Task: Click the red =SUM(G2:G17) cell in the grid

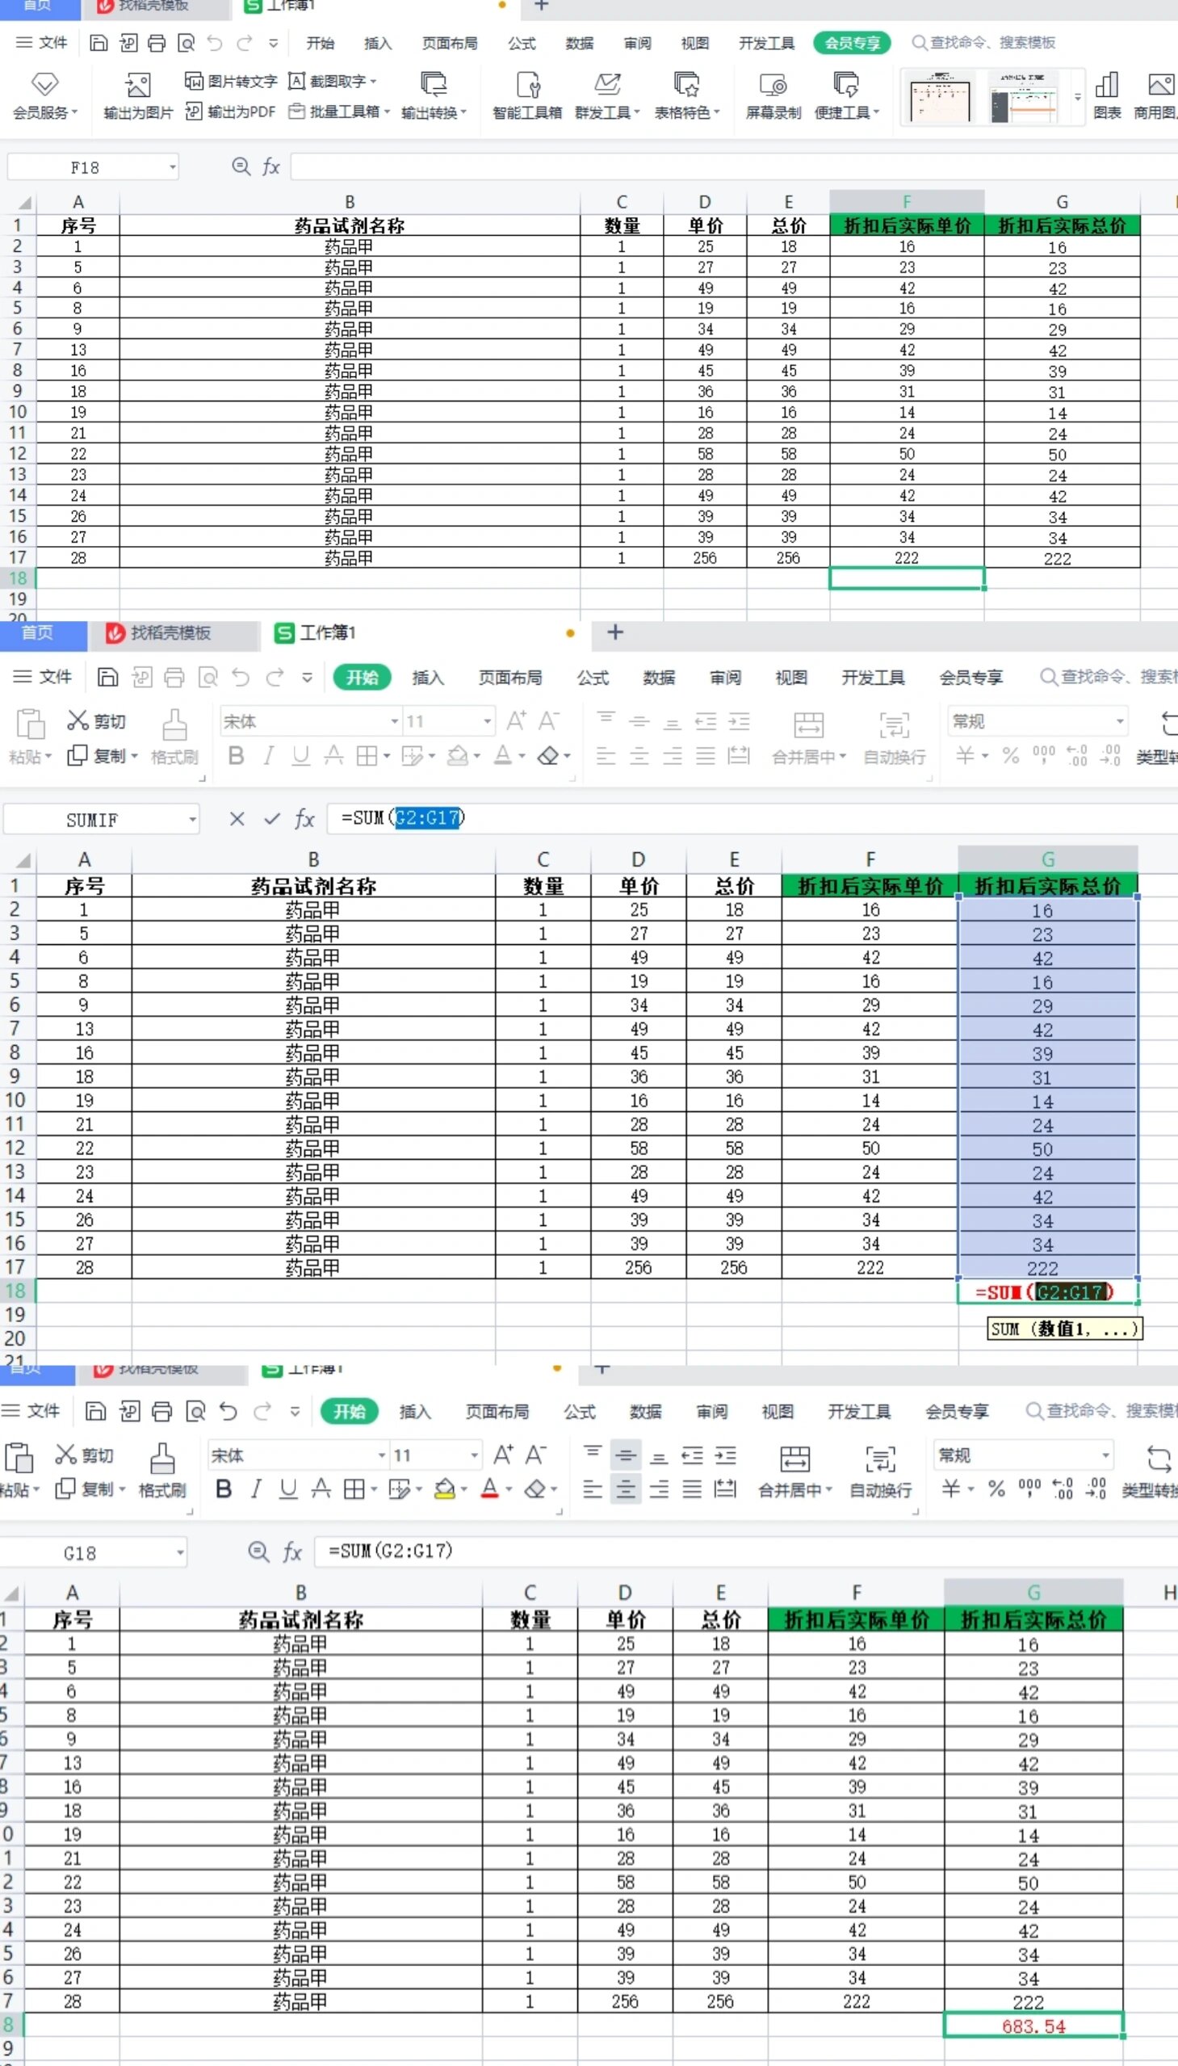Action: point(1048,1292)
